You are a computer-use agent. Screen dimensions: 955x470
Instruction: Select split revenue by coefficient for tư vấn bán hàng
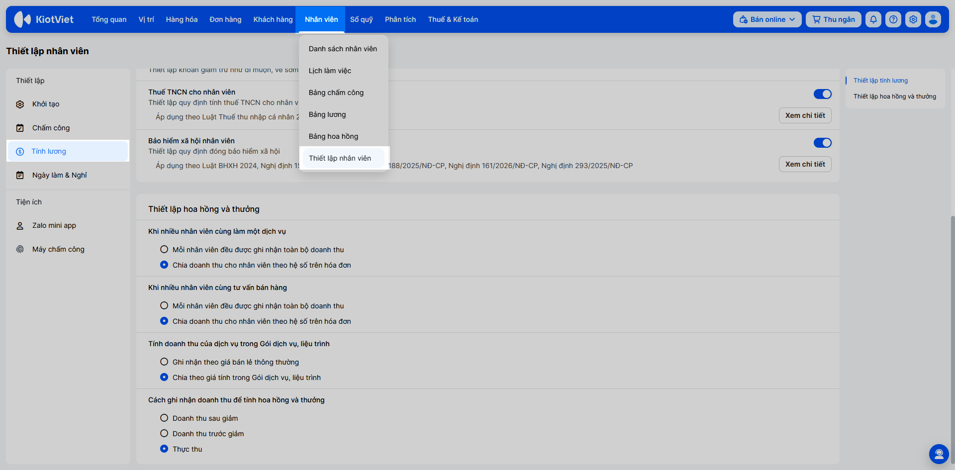[x=164, y=321]
